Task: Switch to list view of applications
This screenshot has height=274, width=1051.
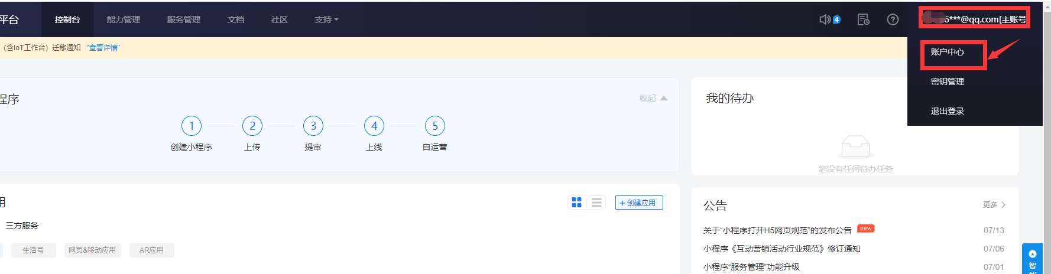Action: click(x=596, y=203)
